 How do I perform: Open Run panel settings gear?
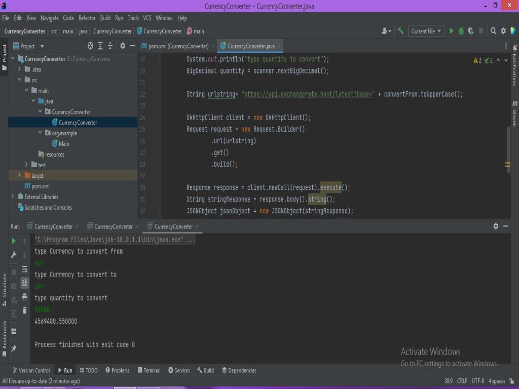point(496,226)
